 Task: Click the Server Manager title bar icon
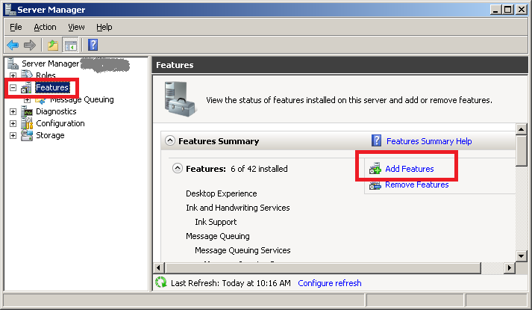coord(10,10)
